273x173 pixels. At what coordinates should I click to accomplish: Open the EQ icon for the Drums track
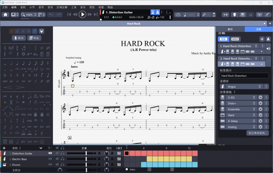click(x=119, y=165)
